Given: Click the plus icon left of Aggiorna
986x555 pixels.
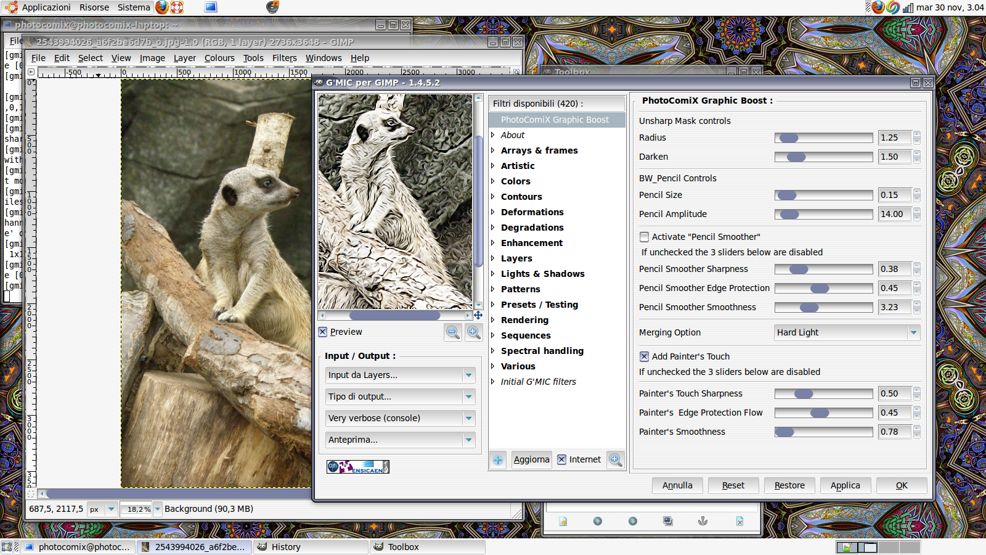Looking at the screenshot, I should pyautogui.click(x=498, y=459).
